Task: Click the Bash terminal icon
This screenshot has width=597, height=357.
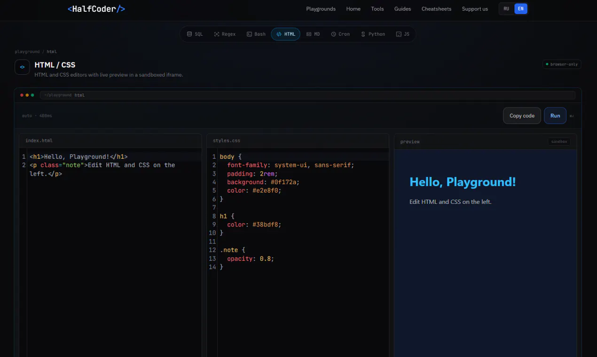Action: 249,34
